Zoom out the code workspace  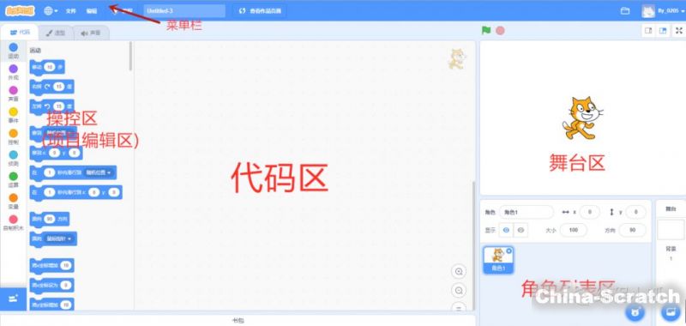click(x=459, y=291)
